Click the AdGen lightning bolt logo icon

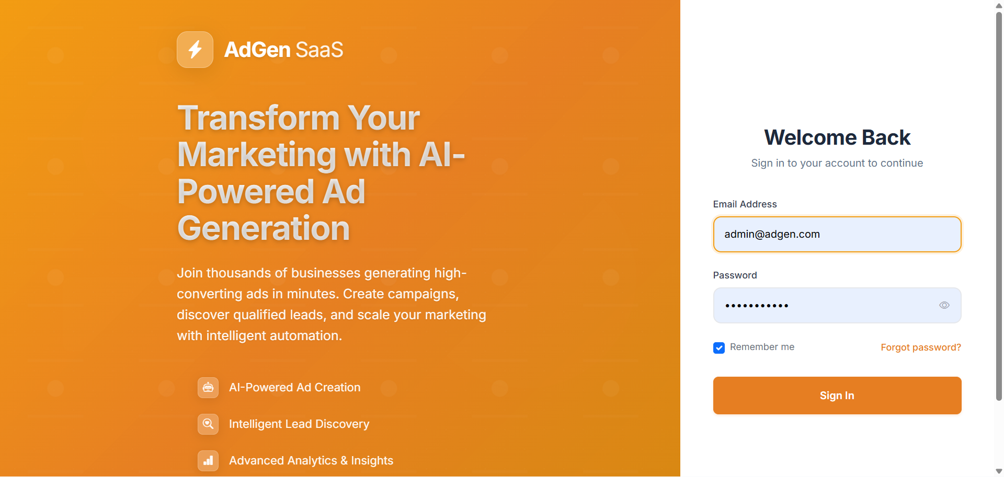point(195,50)
